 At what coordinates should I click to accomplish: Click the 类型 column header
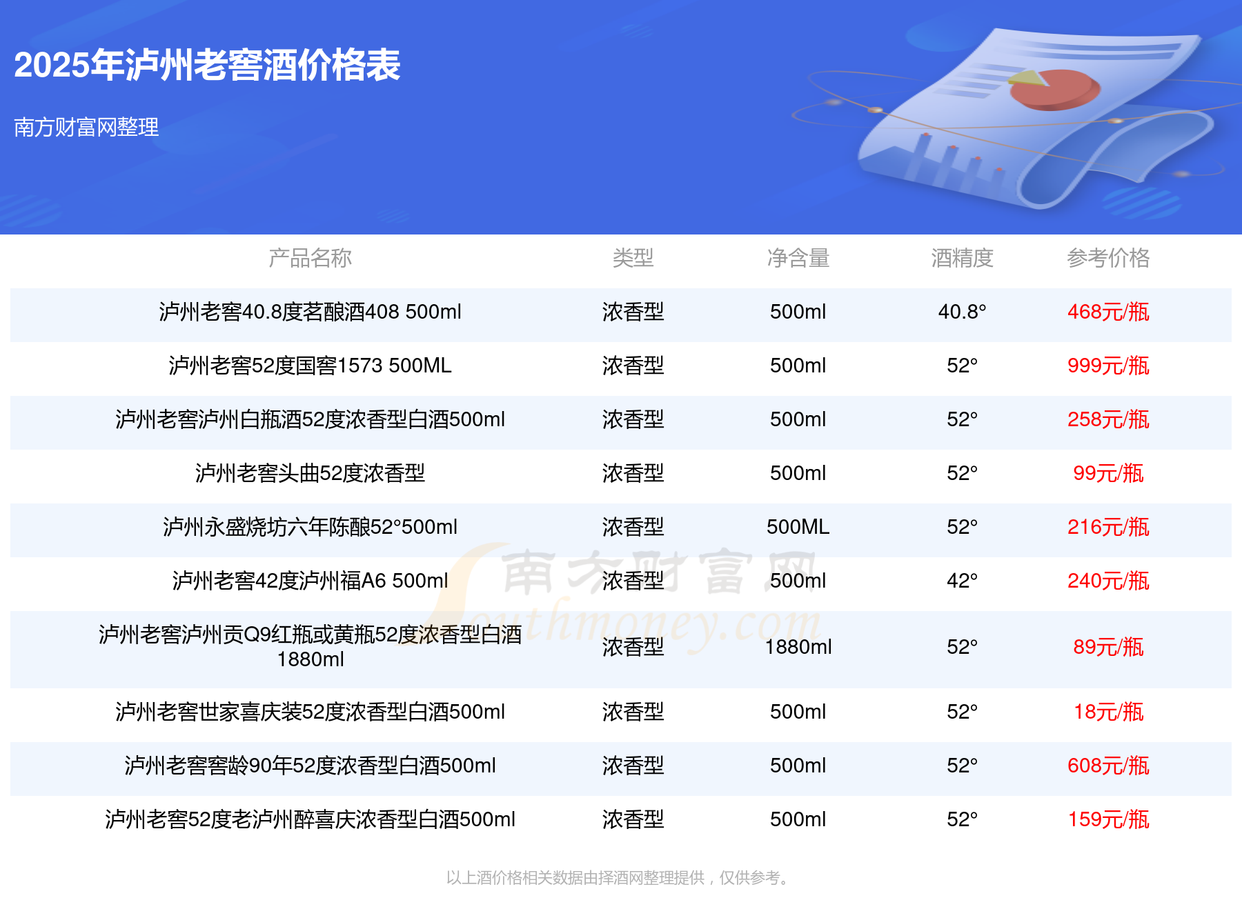pos(633,258)
